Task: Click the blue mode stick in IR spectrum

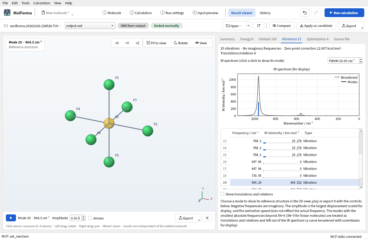Action: coord(258,109)
